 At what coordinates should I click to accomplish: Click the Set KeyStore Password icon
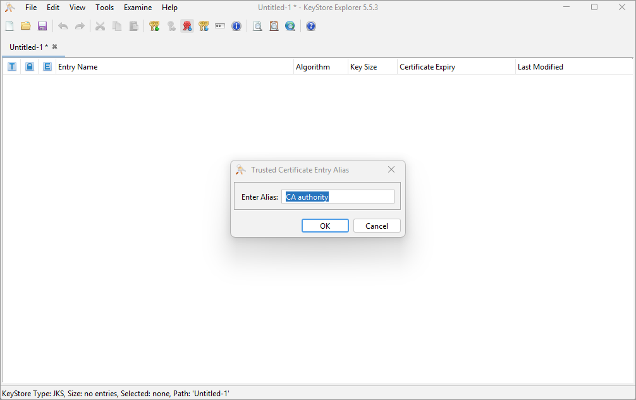pos(220,26)
